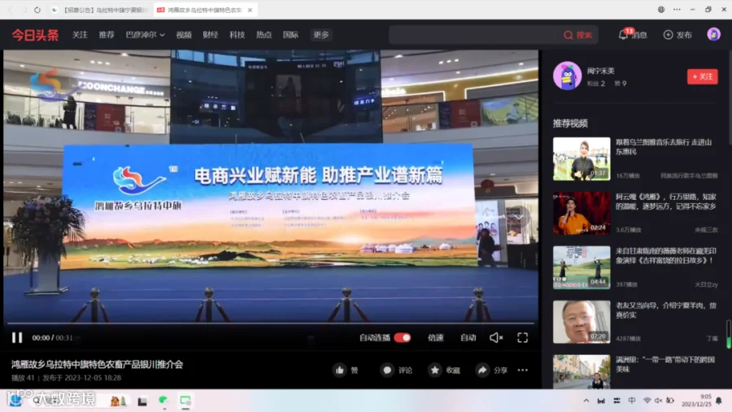Open the Windows Start button
The width and height of the screenshot is (732, 412).
click(15, 401)
